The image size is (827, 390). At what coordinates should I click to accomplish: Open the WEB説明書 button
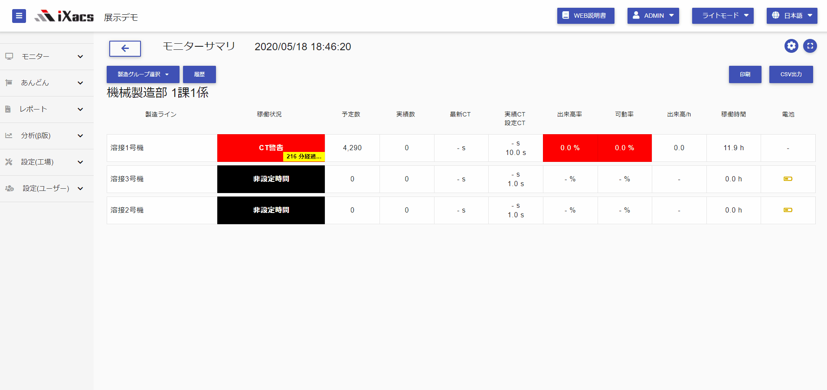click(x=585, y=16)
